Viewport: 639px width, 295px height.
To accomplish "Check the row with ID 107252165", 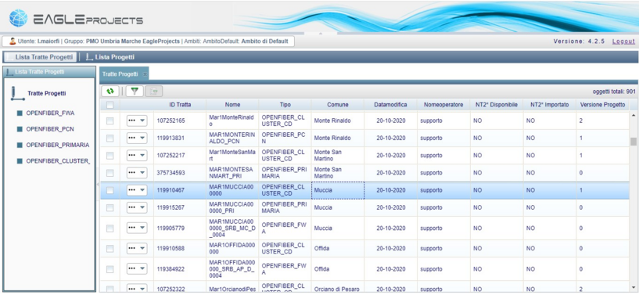I will click(110, 121).
